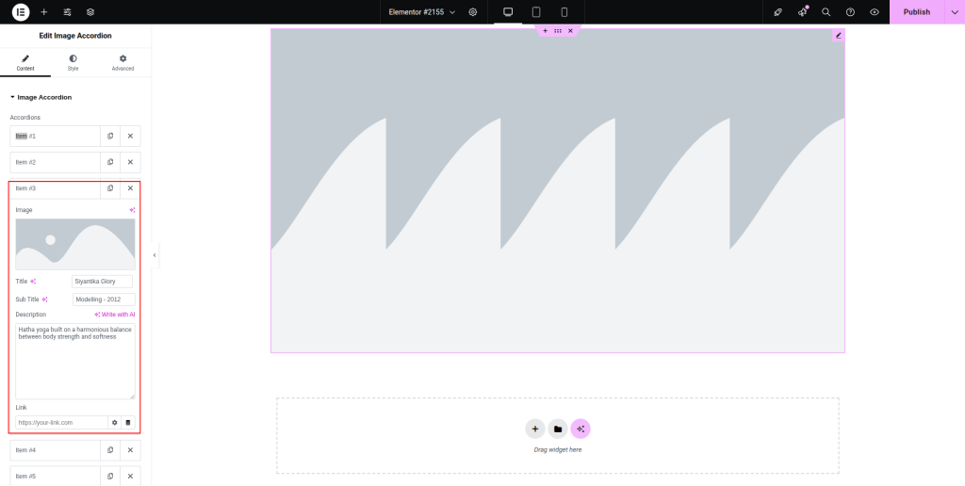Viewport: 965px width, 486px height.
Task: Click the container drag handle dots
Action: 558,31
